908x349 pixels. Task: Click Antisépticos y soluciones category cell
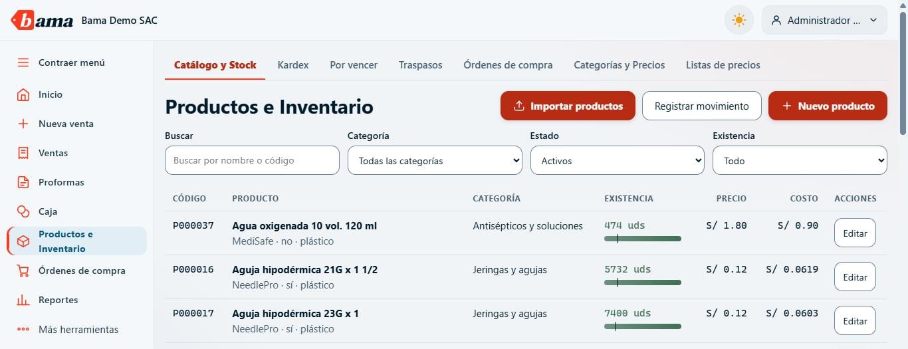tap(528, 226)
